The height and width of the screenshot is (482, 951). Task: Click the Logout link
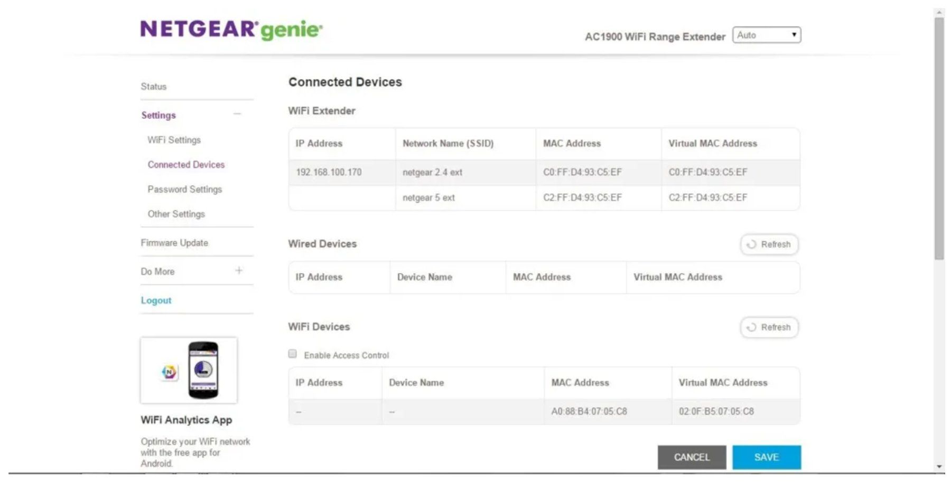[x=156, y=300]
